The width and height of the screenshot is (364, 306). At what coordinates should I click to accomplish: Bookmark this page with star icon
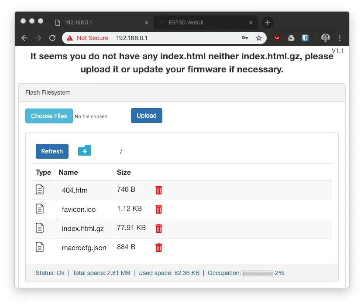click(259, 38)
